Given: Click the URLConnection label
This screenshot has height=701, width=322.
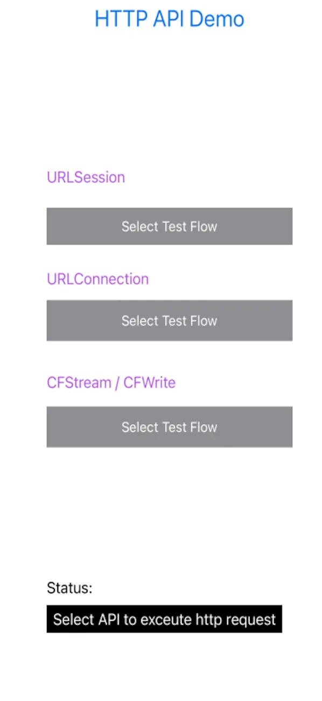Looking at the screenshot, I should [97, 279].
